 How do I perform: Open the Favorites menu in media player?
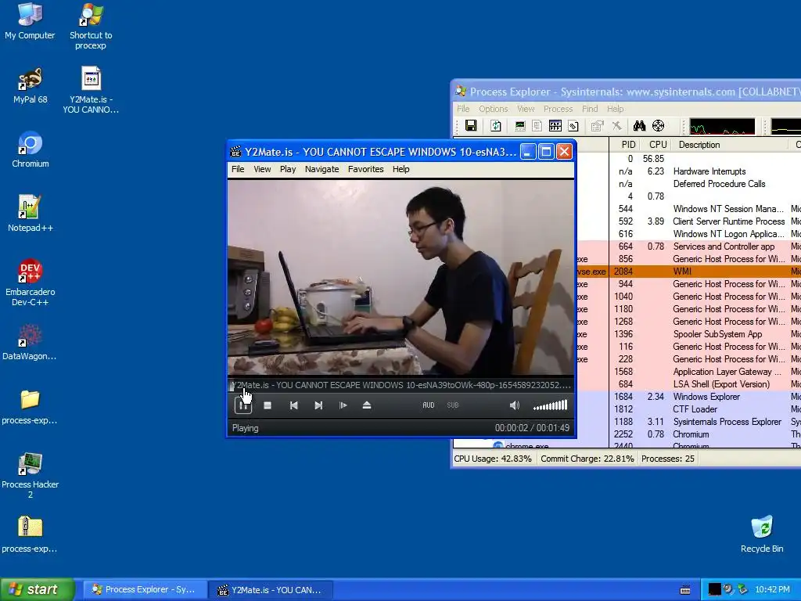366,169
